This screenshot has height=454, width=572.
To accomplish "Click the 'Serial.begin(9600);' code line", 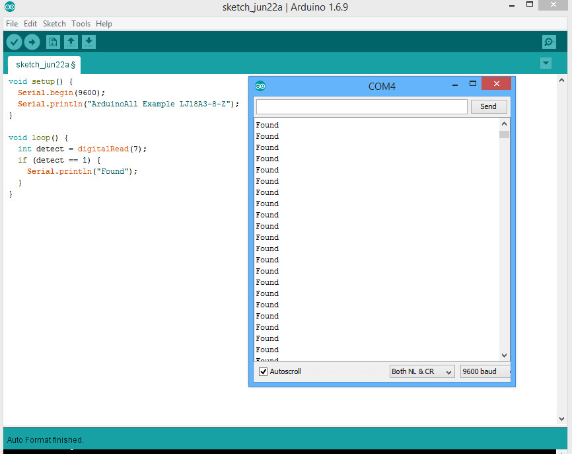I will [x=61, y=93].
